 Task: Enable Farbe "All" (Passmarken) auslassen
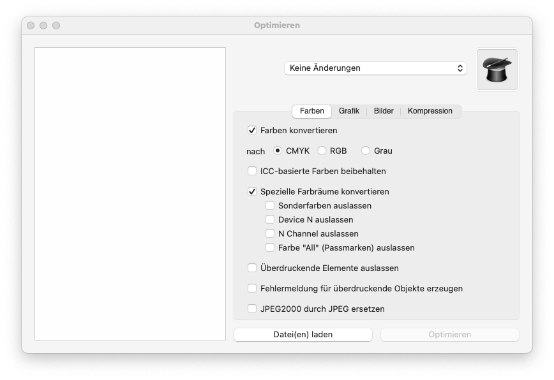(270, 247)
